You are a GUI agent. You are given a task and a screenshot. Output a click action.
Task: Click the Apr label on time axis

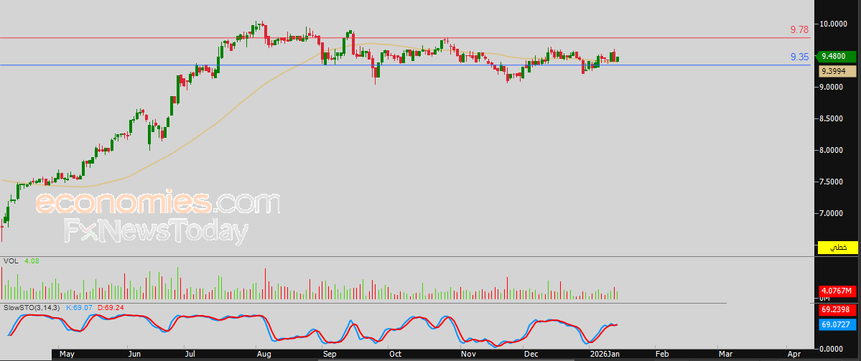(793, 355)
